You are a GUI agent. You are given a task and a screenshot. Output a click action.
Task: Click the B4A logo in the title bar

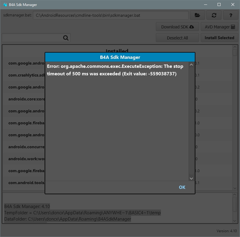[5, 4]
